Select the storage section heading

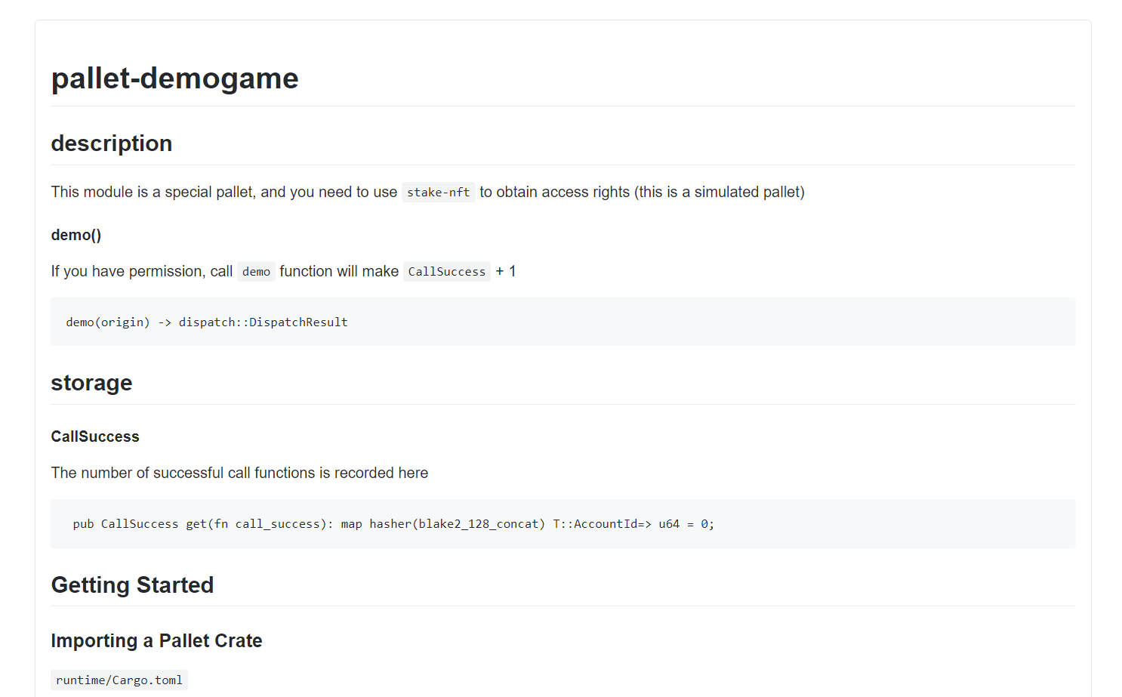(91, 383)
